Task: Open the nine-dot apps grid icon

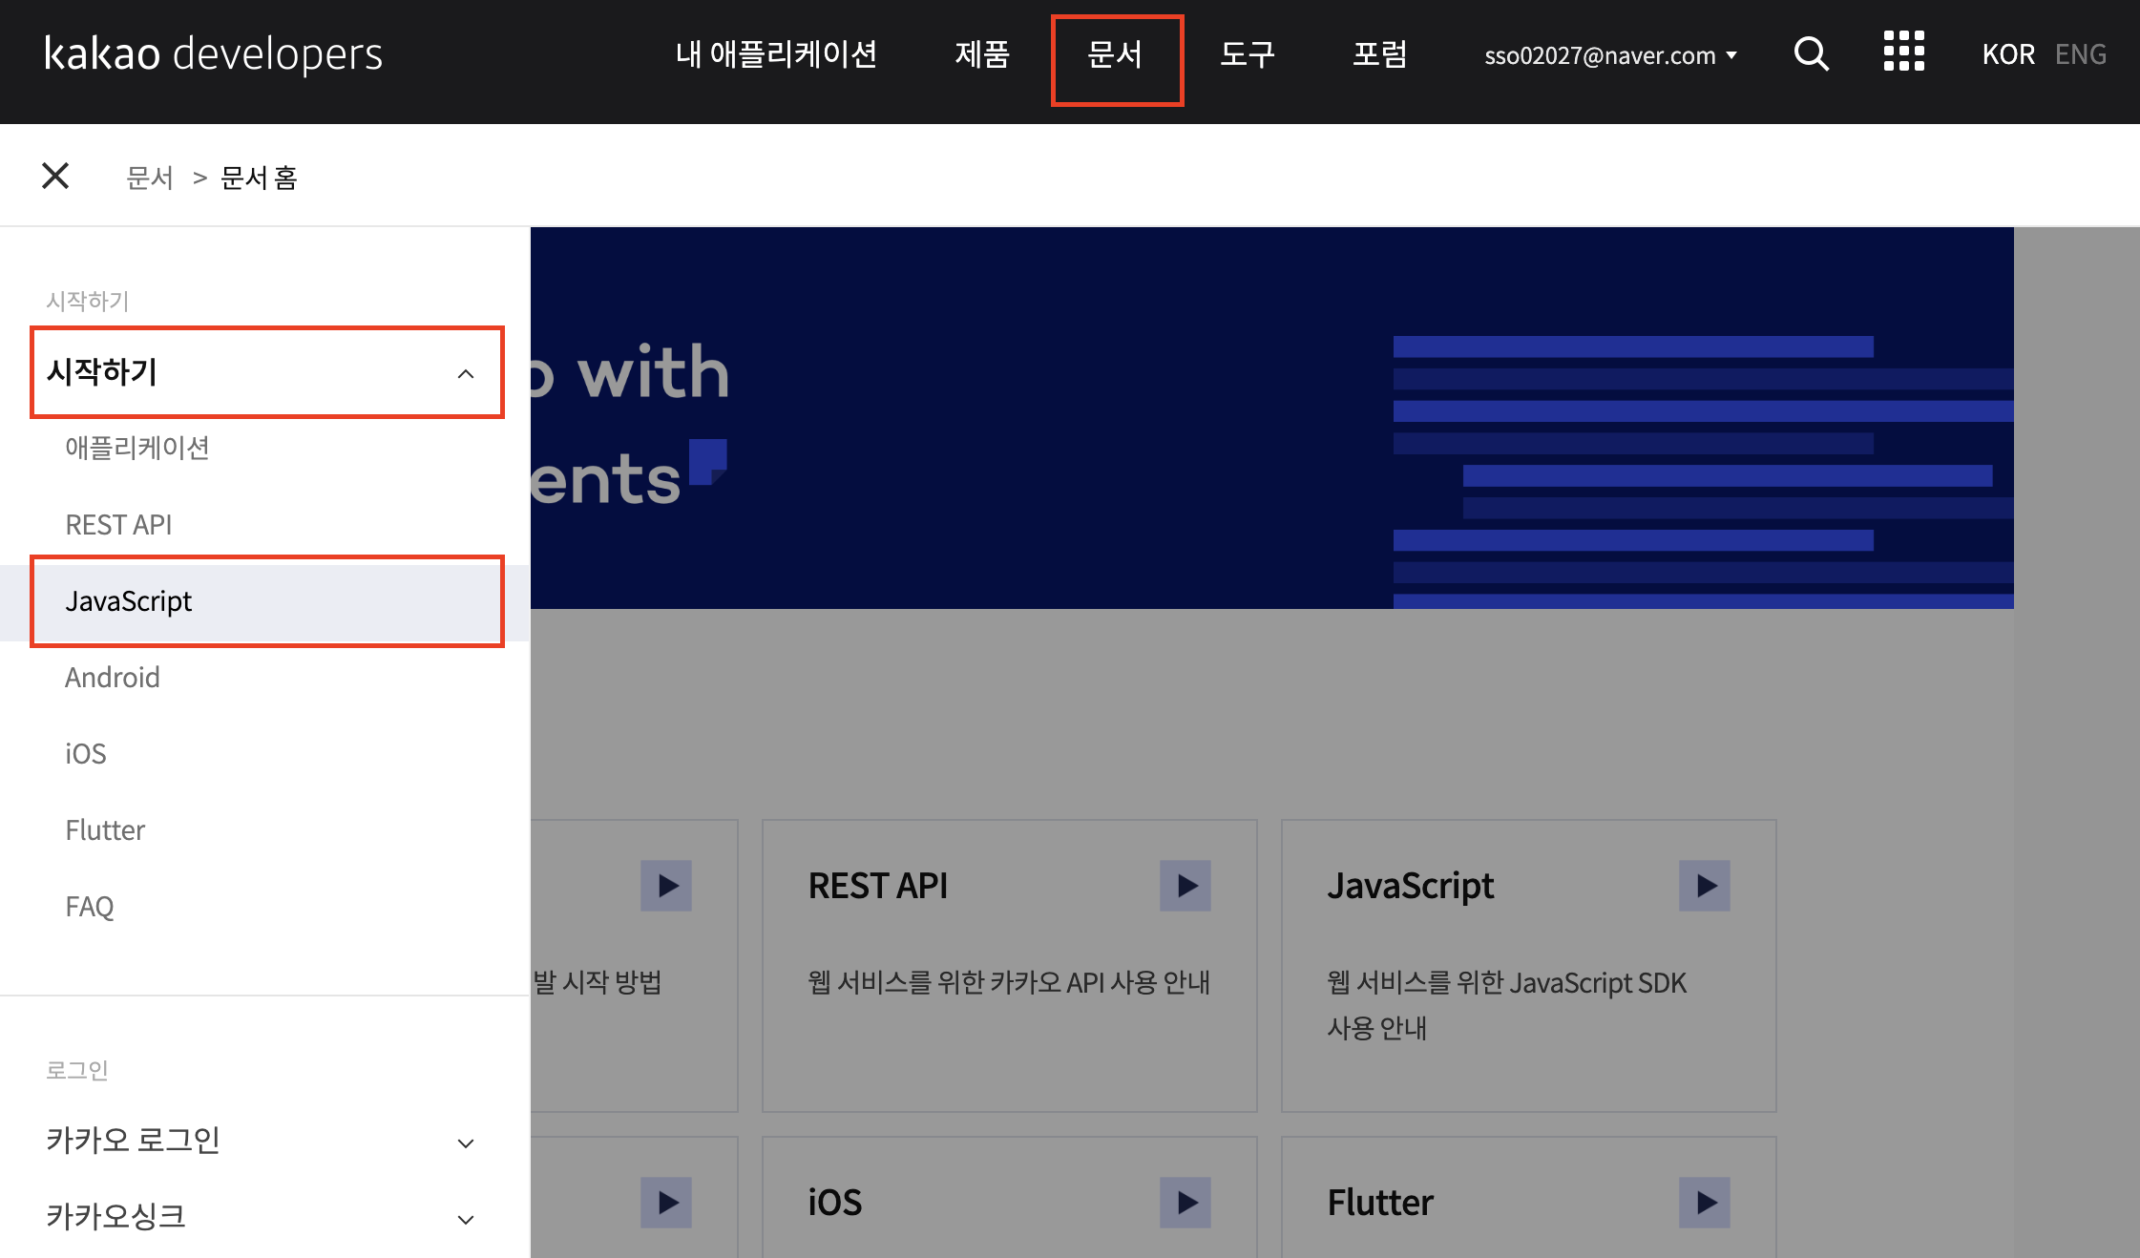Action: coord(1903,52)
